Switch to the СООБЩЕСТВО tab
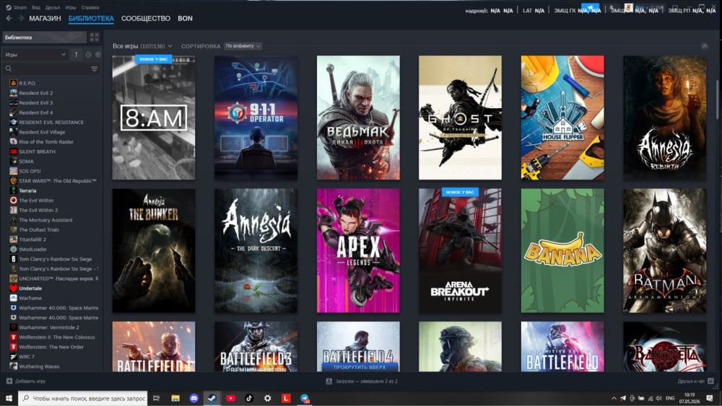 pos(146,19)
